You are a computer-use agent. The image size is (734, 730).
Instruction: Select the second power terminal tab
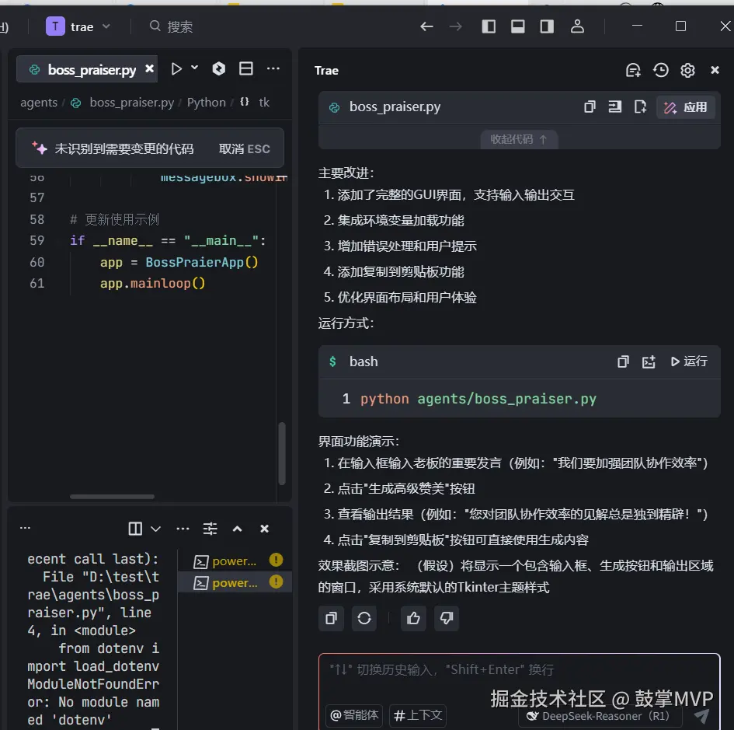tap(233, 582)
